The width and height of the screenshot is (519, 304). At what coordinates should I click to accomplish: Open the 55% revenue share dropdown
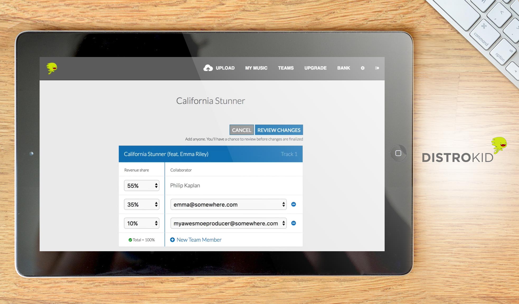coord(142,186)
